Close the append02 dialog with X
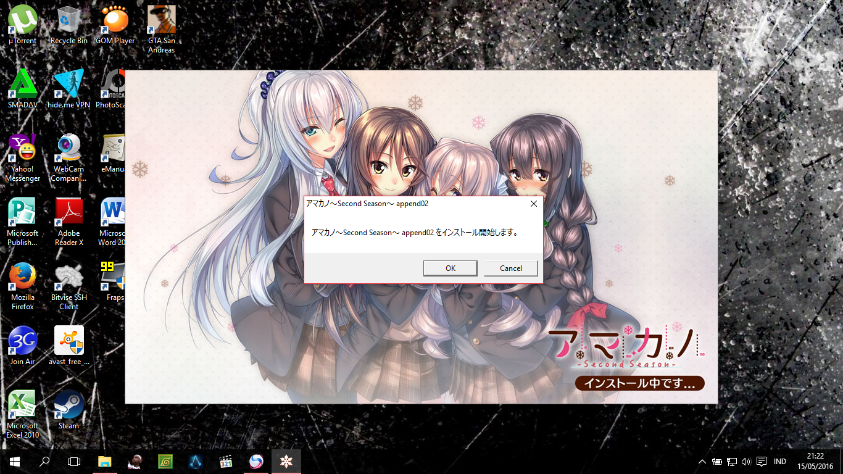The width and height of the screenshot is (843, 474). coord(534,204)
